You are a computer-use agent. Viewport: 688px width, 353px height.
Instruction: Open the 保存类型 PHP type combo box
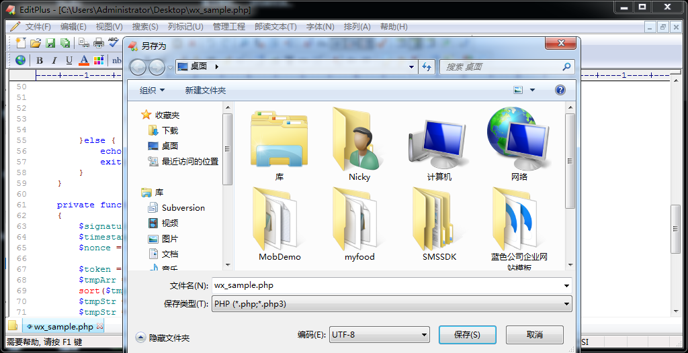point(392,303)
